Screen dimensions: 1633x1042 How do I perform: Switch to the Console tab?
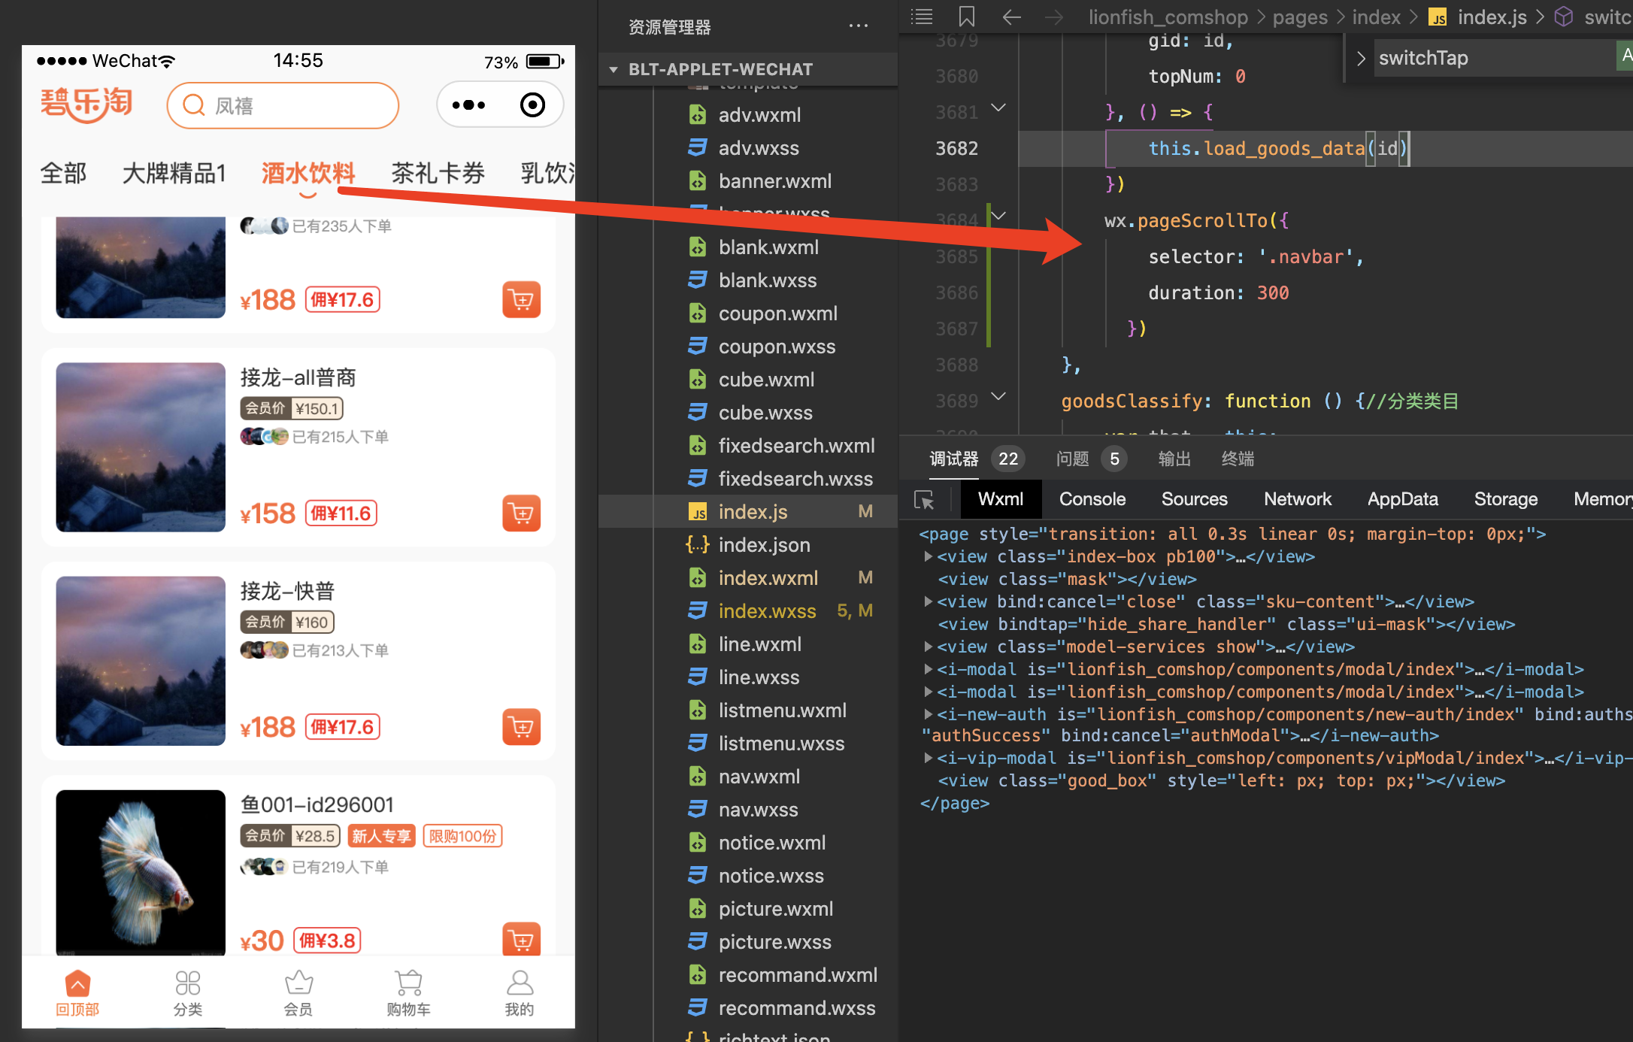point(1092,499)
